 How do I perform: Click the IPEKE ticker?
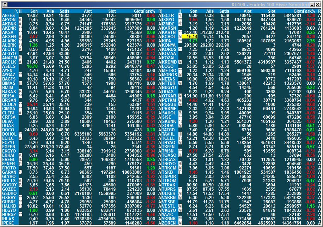(x=8, y=223)
